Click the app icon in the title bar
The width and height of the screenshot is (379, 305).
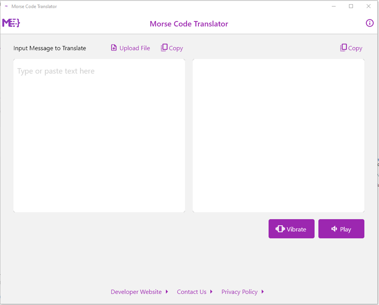[6, 6]
